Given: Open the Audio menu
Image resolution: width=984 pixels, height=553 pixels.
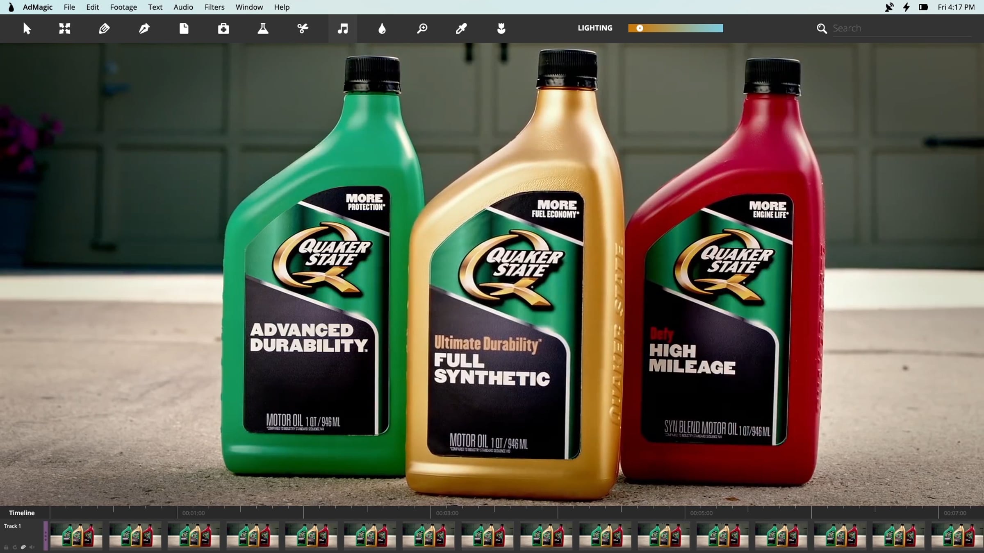Looking at the screenshot, I should [x=183, y=7].
